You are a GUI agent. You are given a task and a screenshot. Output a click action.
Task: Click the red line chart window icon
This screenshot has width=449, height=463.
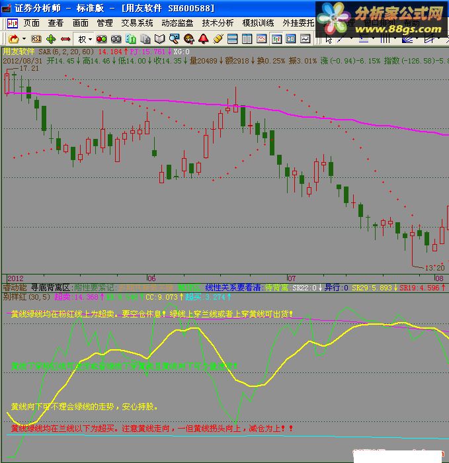coord(262,39)
